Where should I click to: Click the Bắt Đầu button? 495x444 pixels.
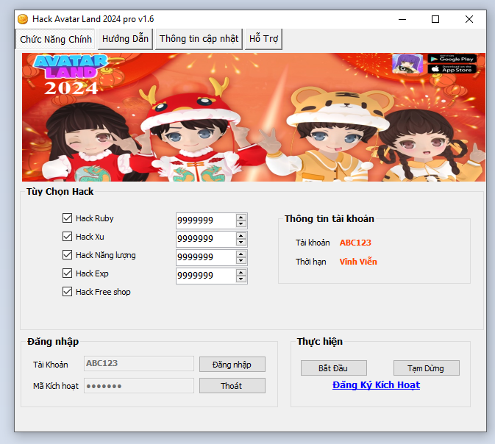tap(333, 368)
